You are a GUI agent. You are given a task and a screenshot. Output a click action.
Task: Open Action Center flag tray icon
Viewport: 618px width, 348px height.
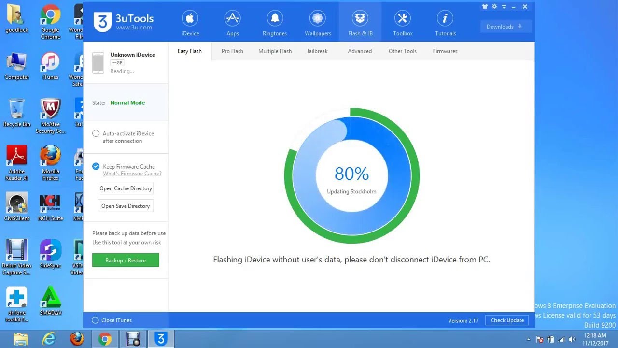click(540, 339)
